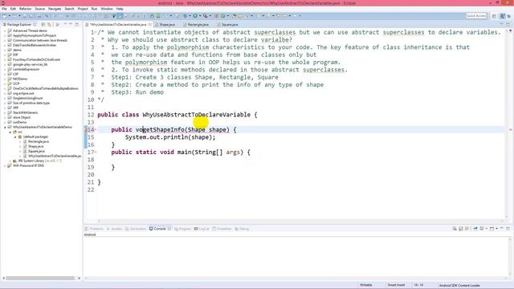
Task: Open the Refactor menu
Action: [x=25, y=9]
